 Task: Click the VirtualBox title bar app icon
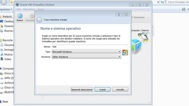[17, 5]
